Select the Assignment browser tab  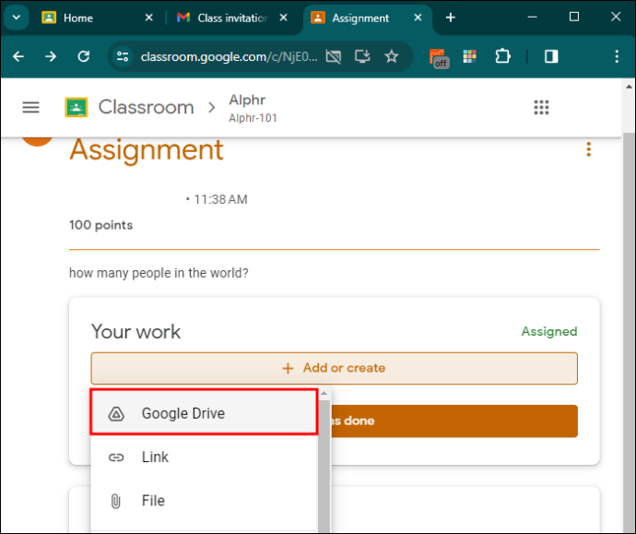tap(360, 18)
